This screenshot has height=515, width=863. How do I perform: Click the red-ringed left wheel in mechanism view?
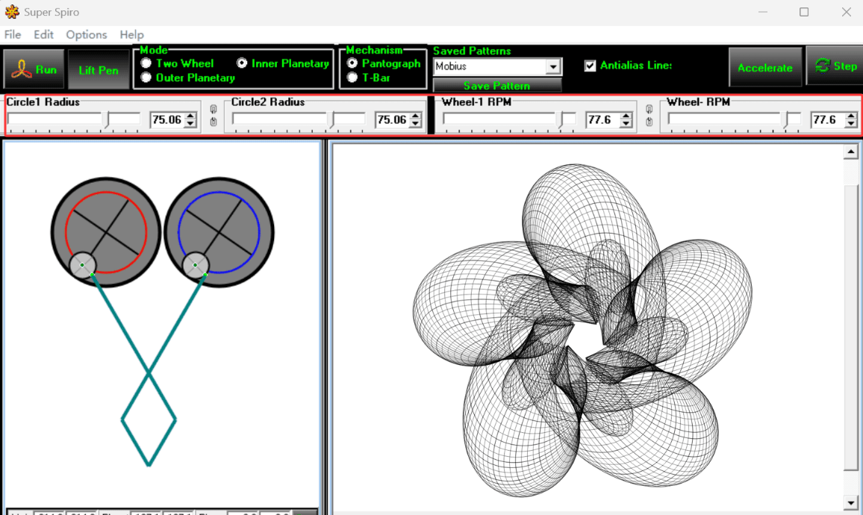(106, 232)
